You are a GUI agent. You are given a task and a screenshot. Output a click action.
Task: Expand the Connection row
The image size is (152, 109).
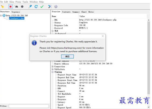point(53,67)
